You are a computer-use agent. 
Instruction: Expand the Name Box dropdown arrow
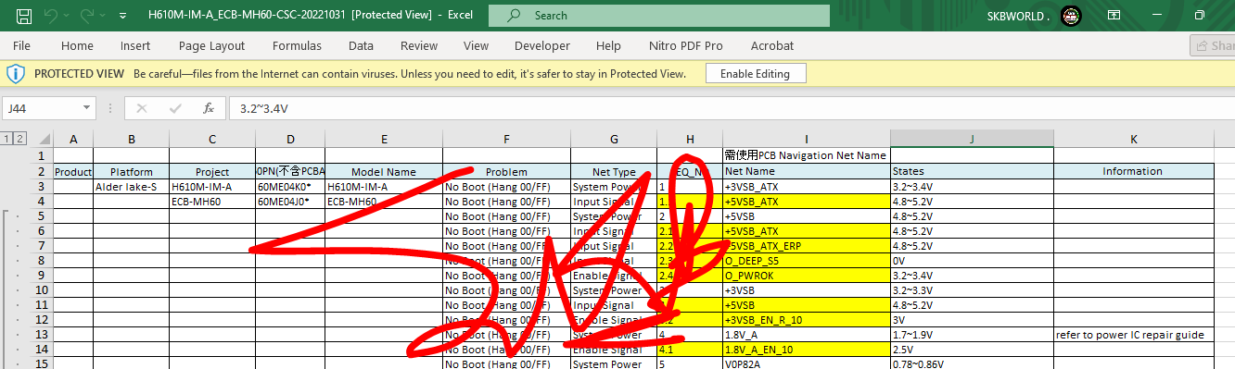(x=87, y=108)
